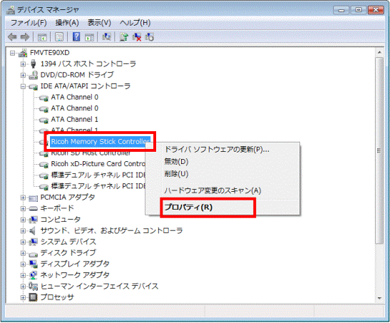The image size is (390, 323).
Task: Open the Properties sheet toolbar icon
Action: coord(59,37)
